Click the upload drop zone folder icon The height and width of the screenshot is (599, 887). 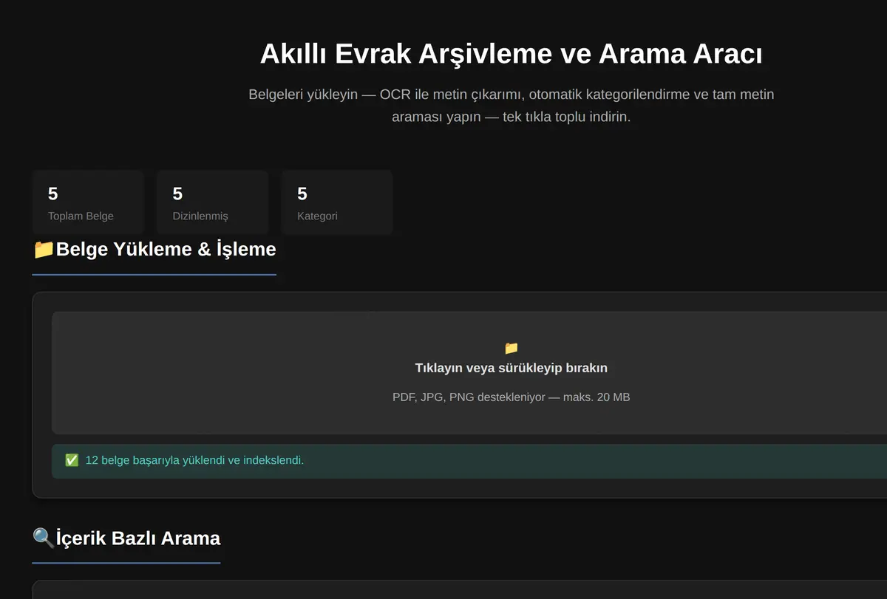coord(511,347)
